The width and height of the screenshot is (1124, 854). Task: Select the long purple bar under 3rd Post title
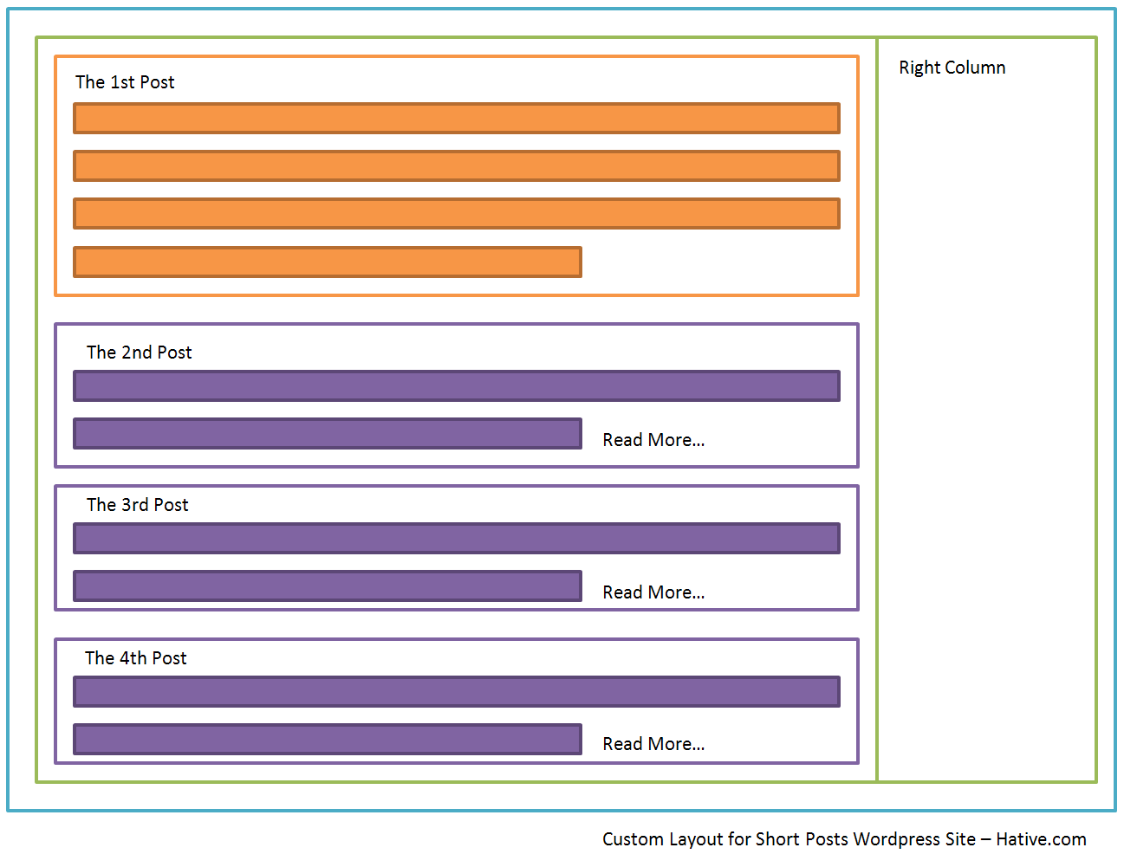click(x=457, y=539)
